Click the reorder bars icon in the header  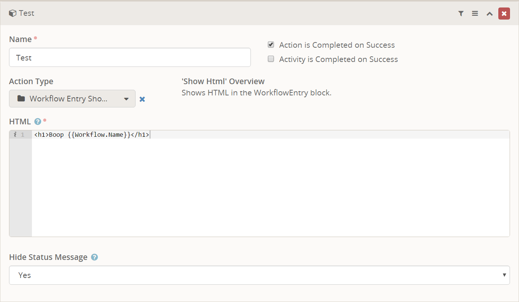[475, 14]
